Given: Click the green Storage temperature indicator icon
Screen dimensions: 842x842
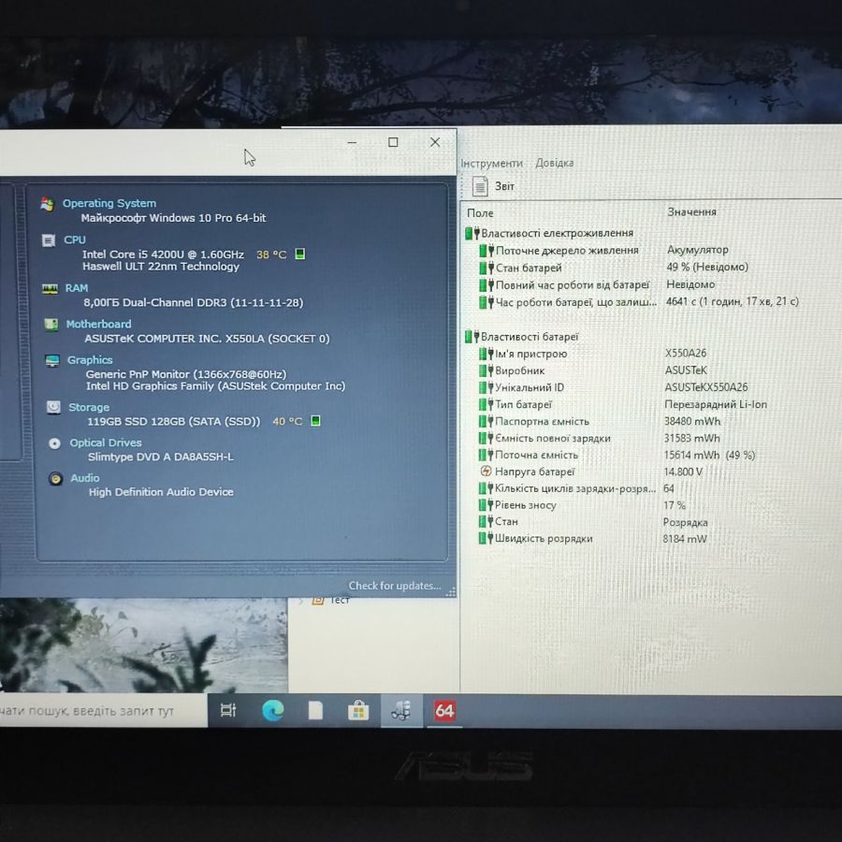Looking at the screenshot, I should point(316,420).
